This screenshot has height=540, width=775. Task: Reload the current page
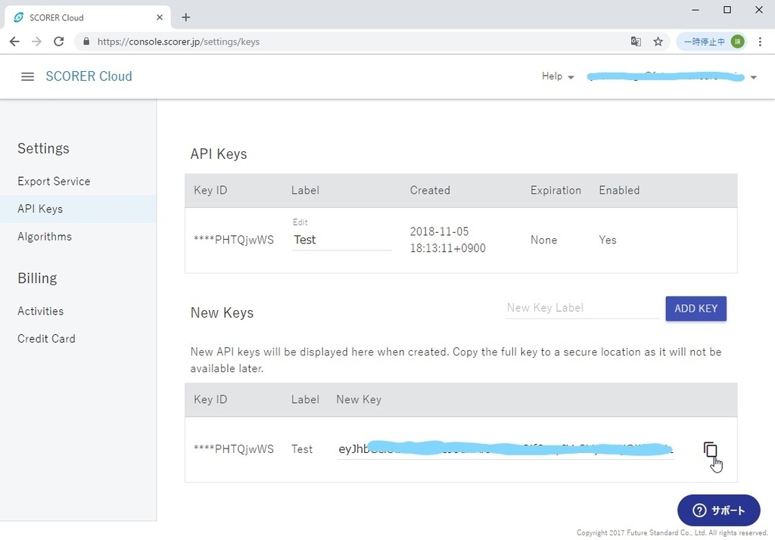(59, 42)
